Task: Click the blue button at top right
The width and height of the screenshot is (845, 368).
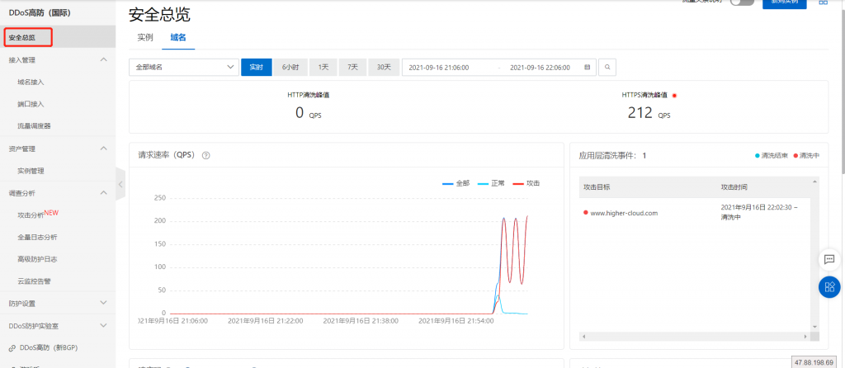Action: coord(784,3)
